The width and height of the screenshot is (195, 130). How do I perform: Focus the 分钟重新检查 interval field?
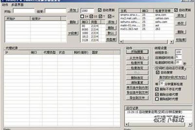162,84
